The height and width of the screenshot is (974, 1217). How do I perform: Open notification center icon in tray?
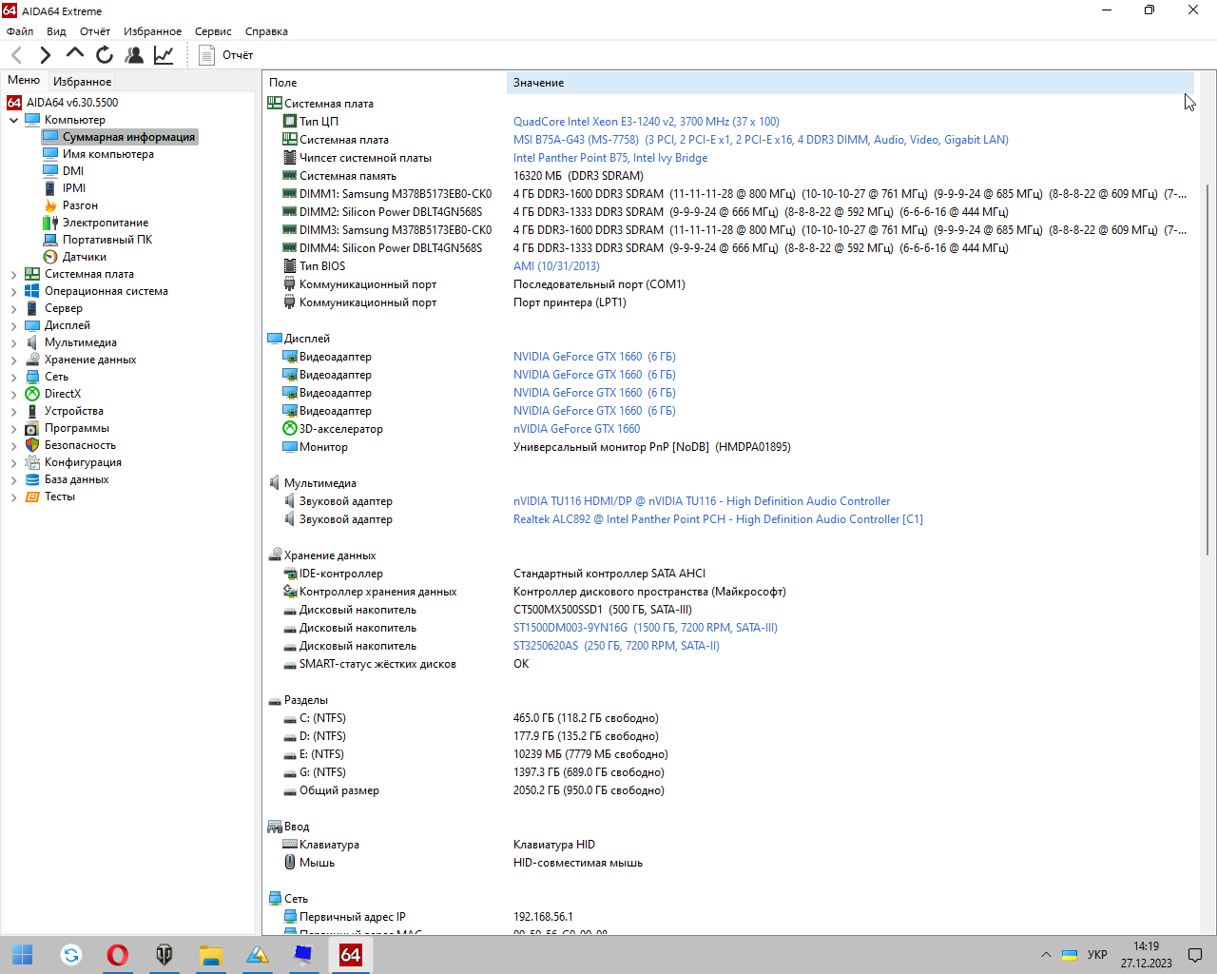pos(1195,955)
